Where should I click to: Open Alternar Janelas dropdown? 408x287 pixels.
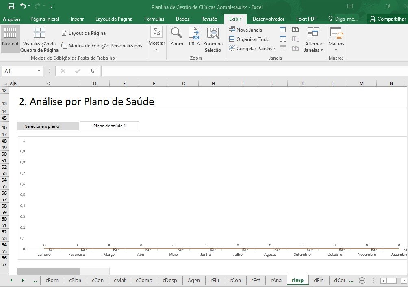tap(313, 40)
